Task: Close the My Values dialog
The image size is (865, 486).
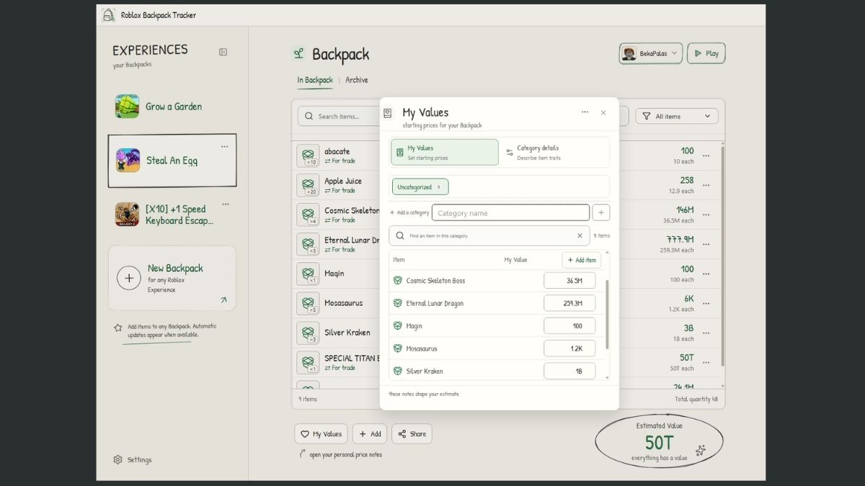Action: tap(603, 113)
